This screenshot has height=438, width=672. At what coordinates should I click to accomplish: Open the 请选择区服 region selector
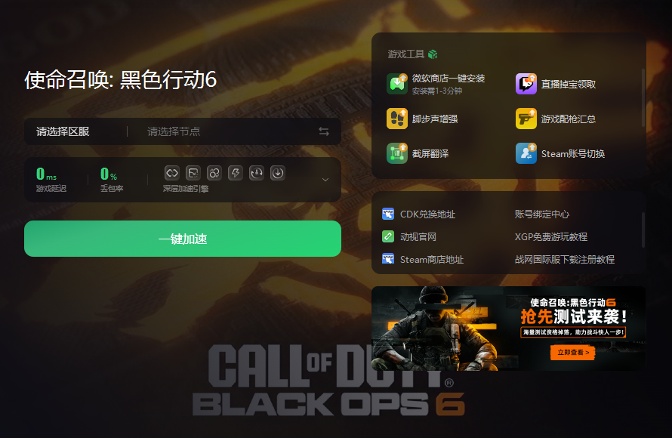[x=63, y=131]
